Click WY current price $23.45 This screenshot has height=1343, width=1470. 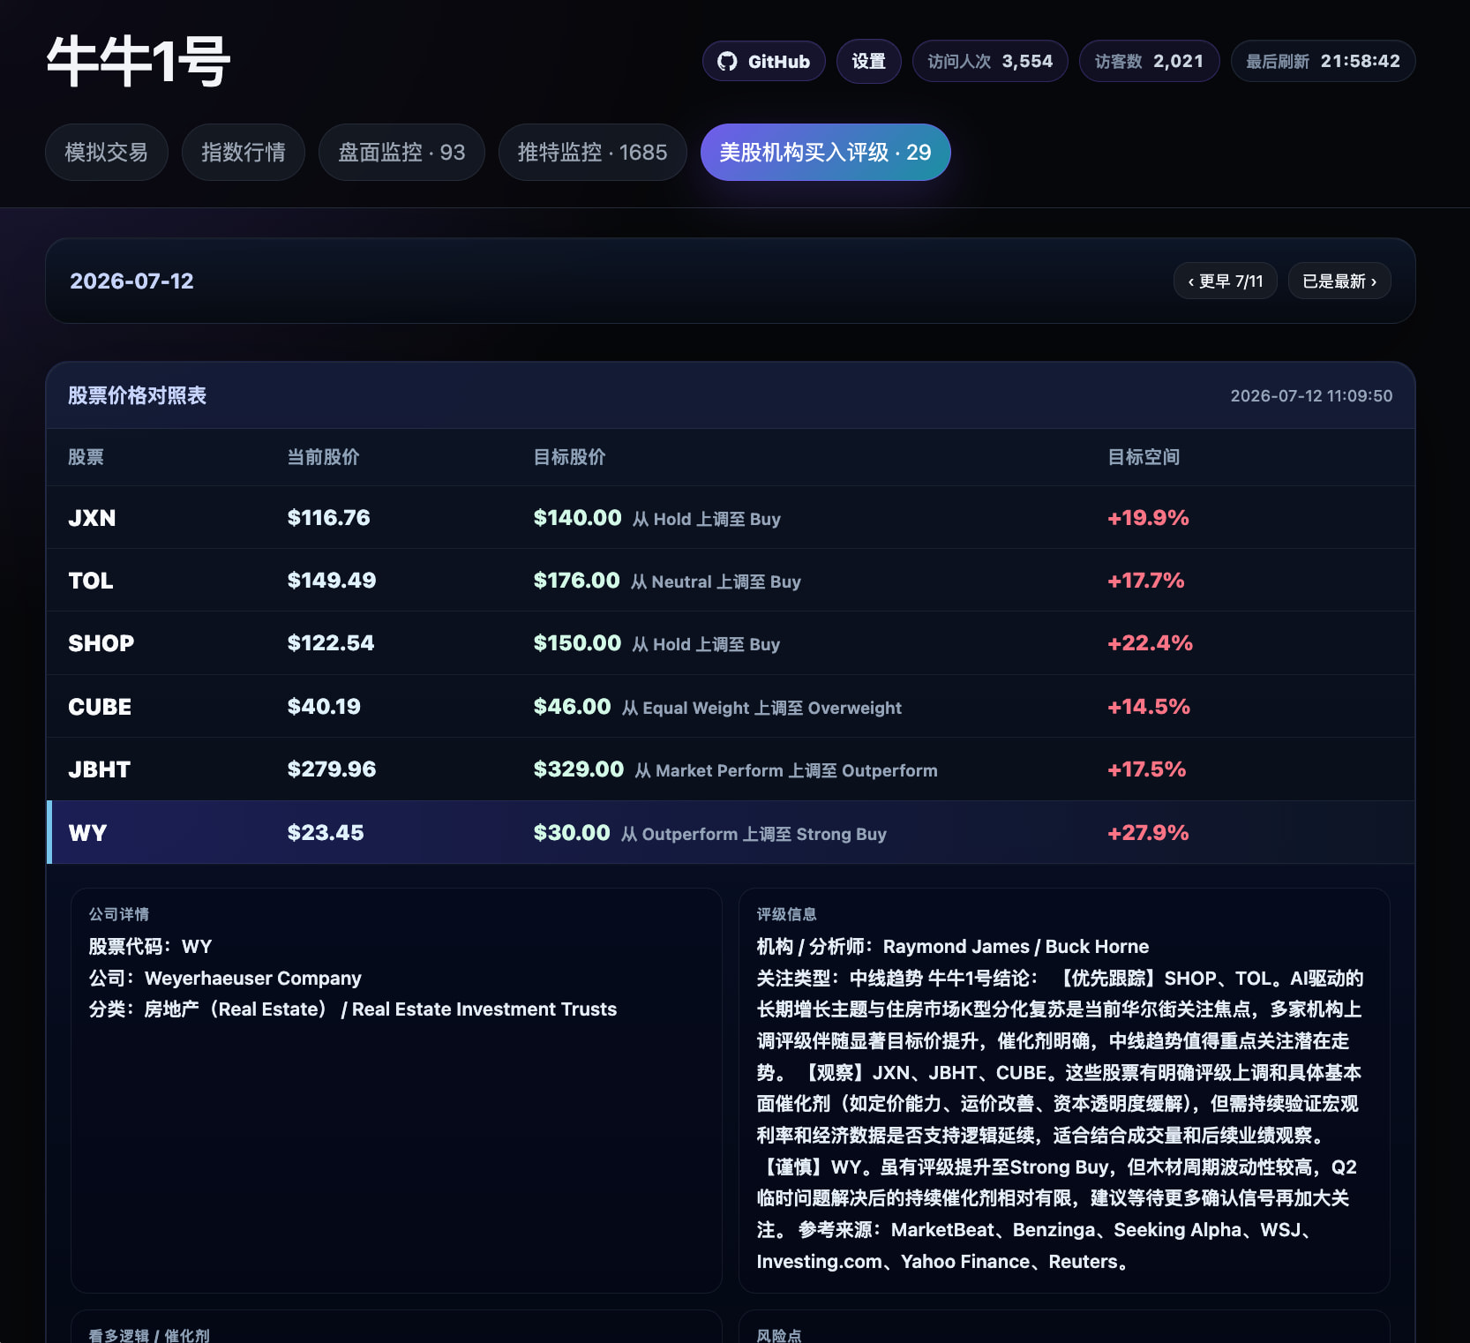coord(325,833)
